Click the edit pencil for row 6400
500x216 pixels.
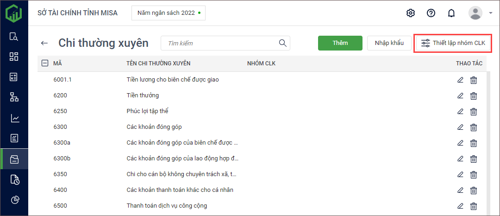point(460,190)
